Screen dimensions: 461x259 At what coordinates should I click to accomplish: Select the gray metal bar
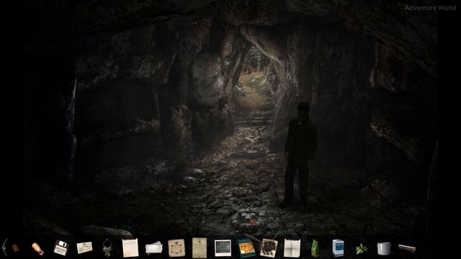[407, 248]
